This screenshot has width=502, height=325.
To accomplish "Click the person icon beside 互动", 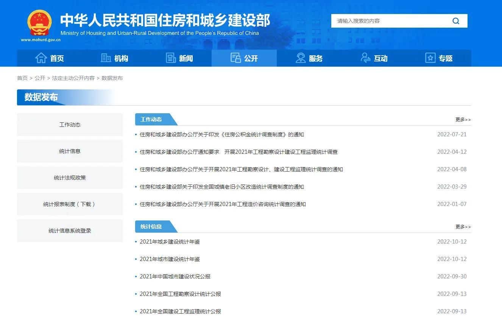I will pyautogui.click(x=365, y=58).
